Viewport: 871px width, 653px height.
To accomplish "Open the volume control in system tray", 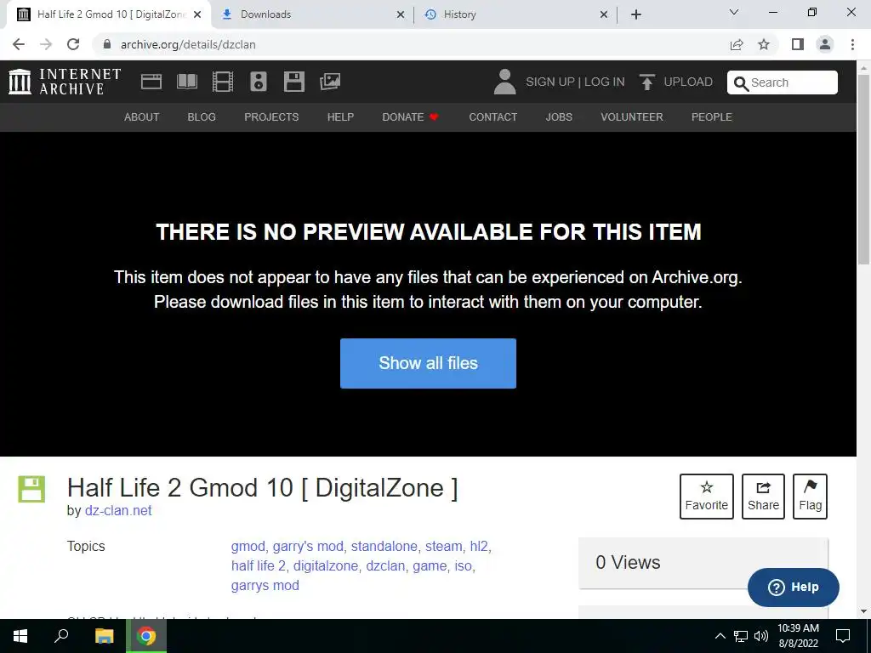I will coord(761,636).
